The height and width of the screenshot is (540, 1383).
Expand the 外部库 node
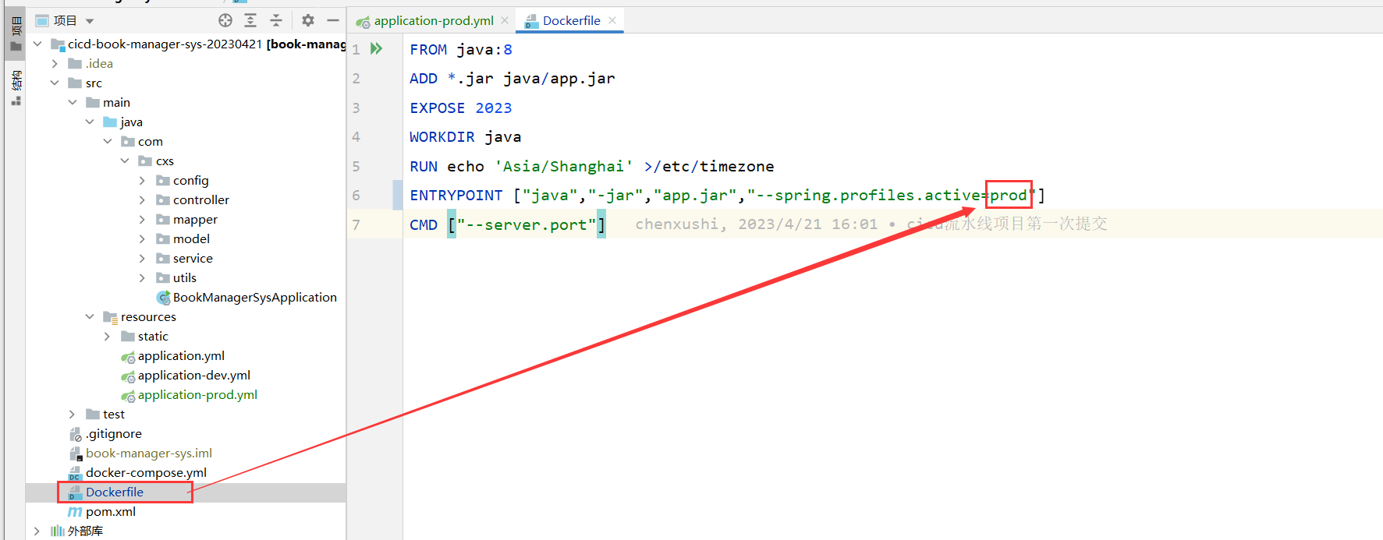click(37, 531)
